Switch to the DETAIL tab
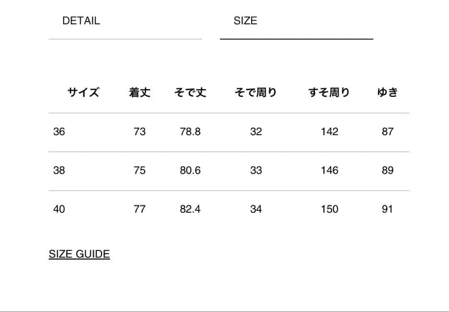This screenshot has width=449, height=312. (x=81, y=21)
